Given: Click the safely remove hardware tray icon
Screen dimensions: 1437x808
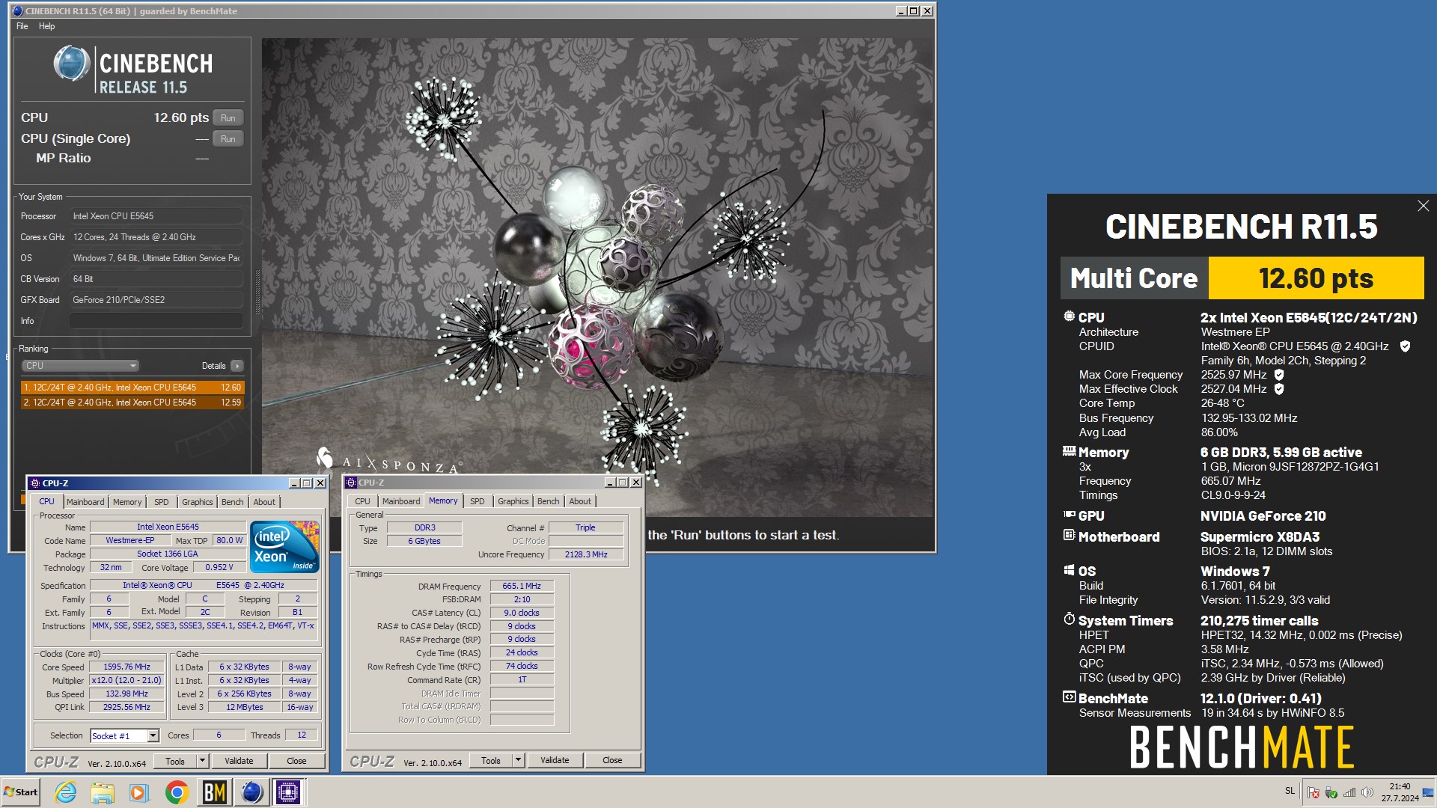Looking at the screenshot, I should tap(1331, 792).
